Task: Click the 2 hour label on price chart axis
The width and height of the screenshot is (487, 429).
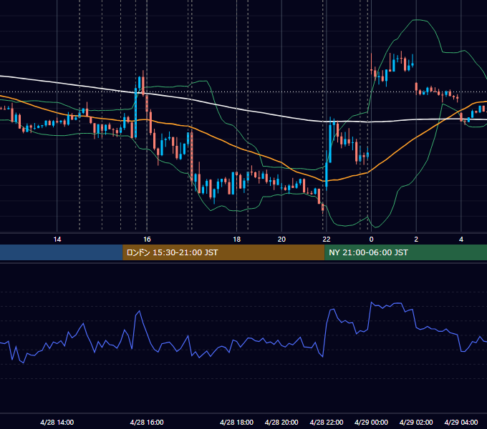Action: tap(416, 240)
